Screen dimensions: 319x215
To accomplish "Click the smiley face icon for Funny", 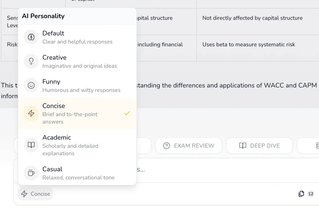I will [x=31, y=85].
